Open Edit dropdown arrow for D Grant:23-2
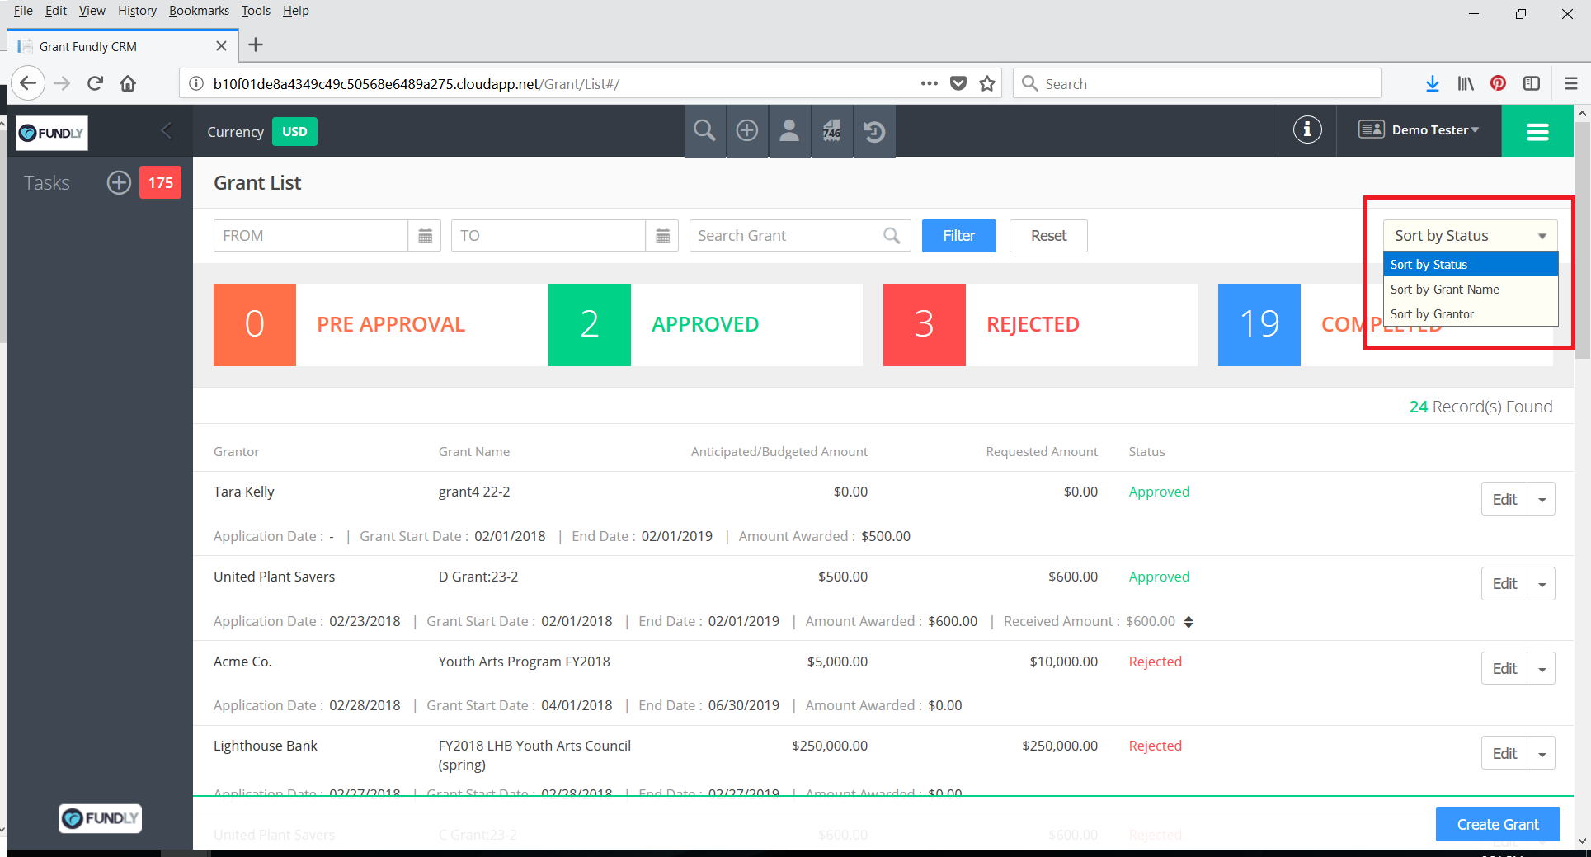The image size is (1591, 857). 1542,584
